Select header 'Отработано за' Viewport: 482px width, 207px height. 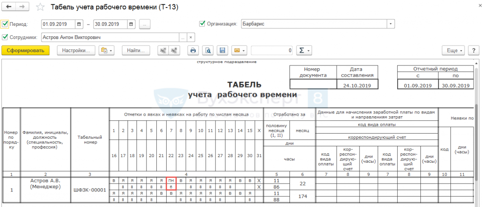coord(289,114)
